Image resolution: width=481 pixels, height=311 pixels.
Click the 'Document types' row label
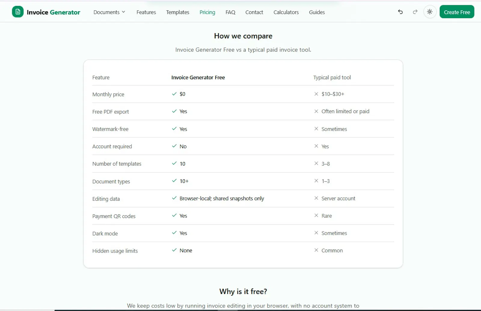[x=111, y=181]
